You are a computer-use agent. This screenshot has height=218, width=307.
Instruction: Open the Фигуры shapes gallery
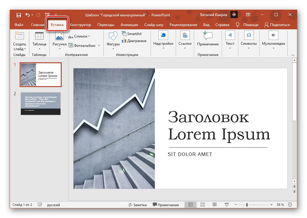pyautogui.click(x=113, y=36)
